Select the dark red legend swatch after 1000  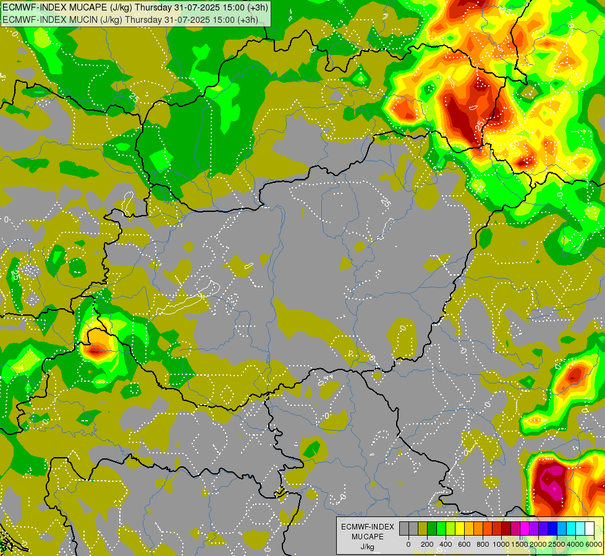point(506,529)
